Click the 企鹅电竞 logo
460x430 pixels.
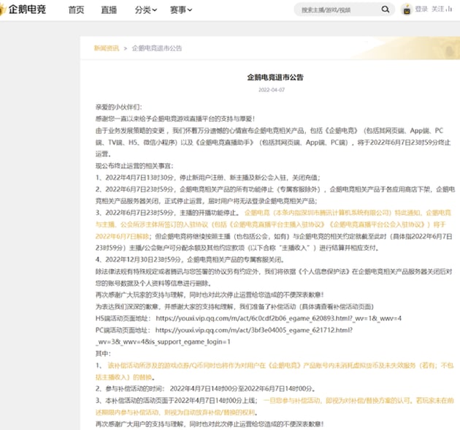[23, 10]
